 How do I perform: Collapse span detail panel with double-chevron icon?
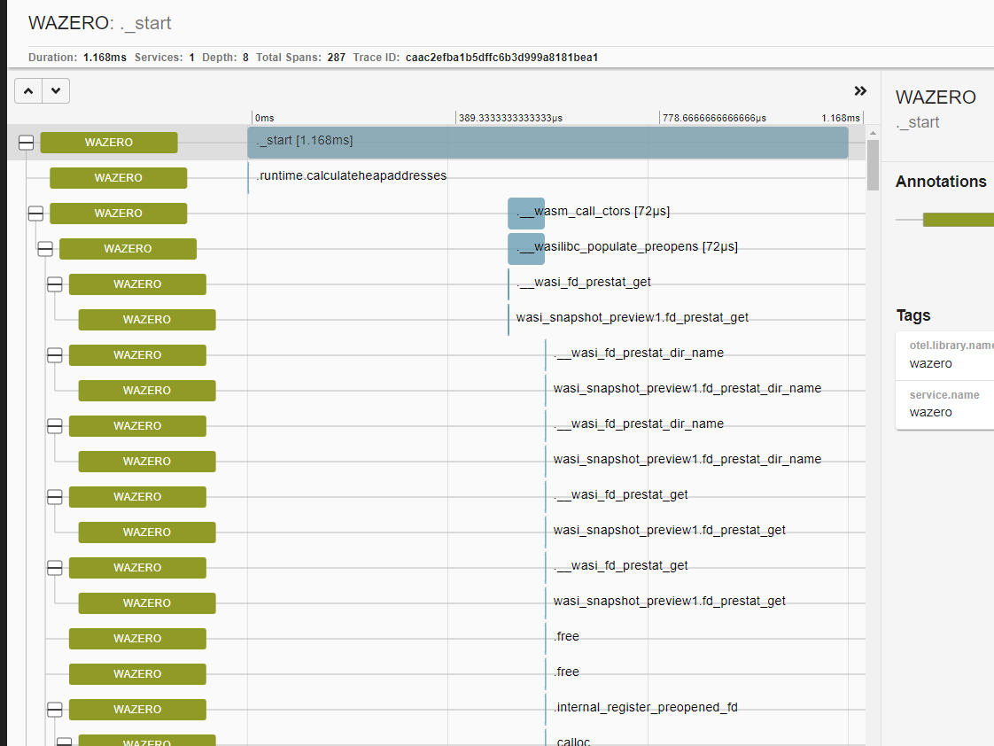[860, 90]
